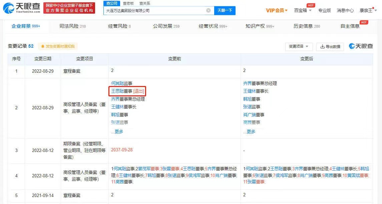Open 王健林 link in row 2 变更后 column
The width and height of the screenshot is (382, 204).
249,91
